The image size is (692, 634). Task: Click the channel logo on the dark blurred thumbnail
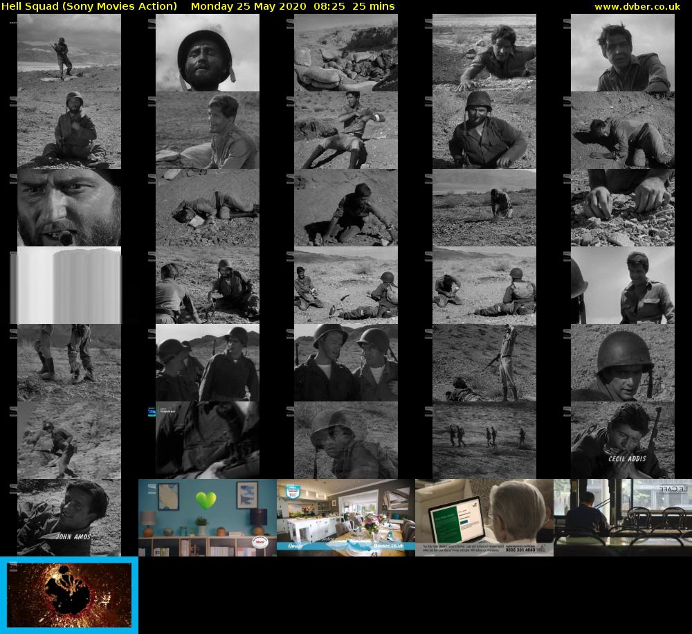click(x=152, y=412)
